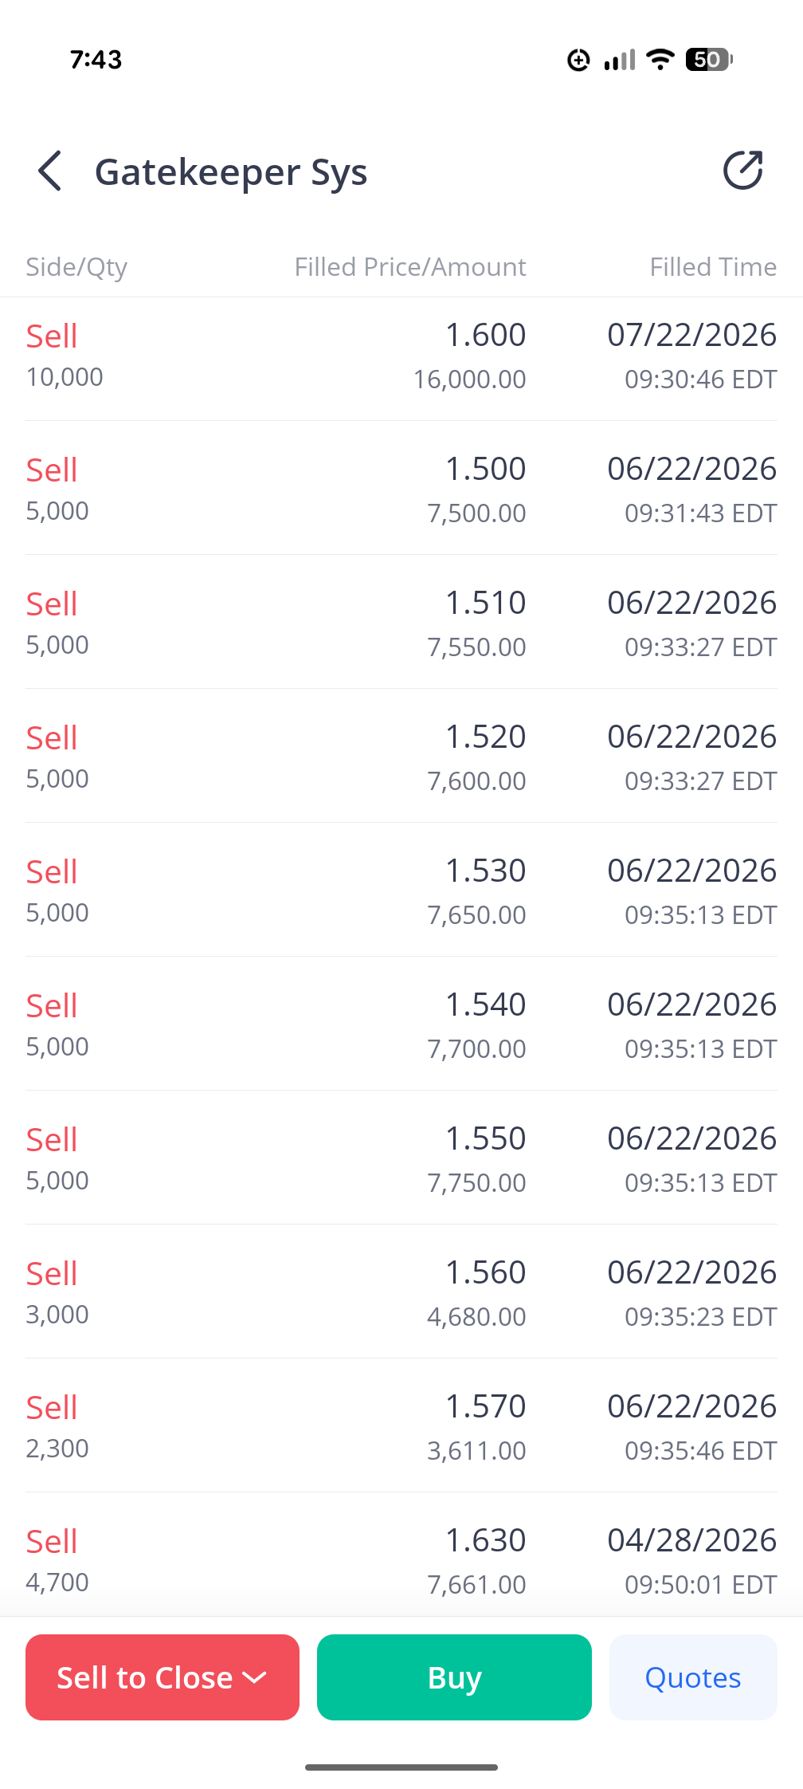This screenshot has height=1789, width=803.
Task: Tap the battery indicator icon
Action: [x=709, y=60]
